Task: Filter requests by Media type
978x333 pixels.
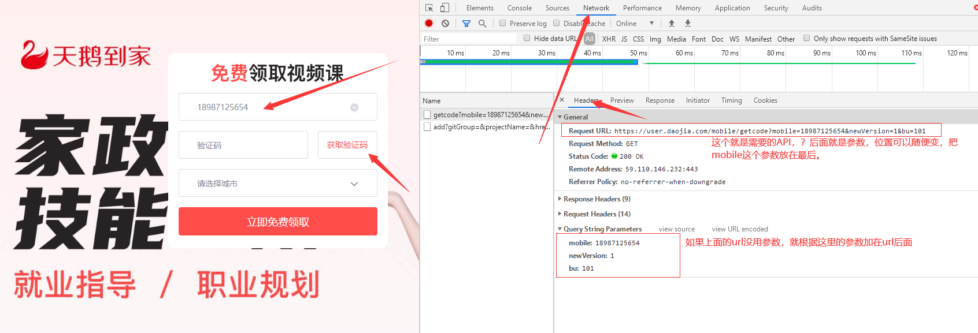Action: tap(676, 39)
